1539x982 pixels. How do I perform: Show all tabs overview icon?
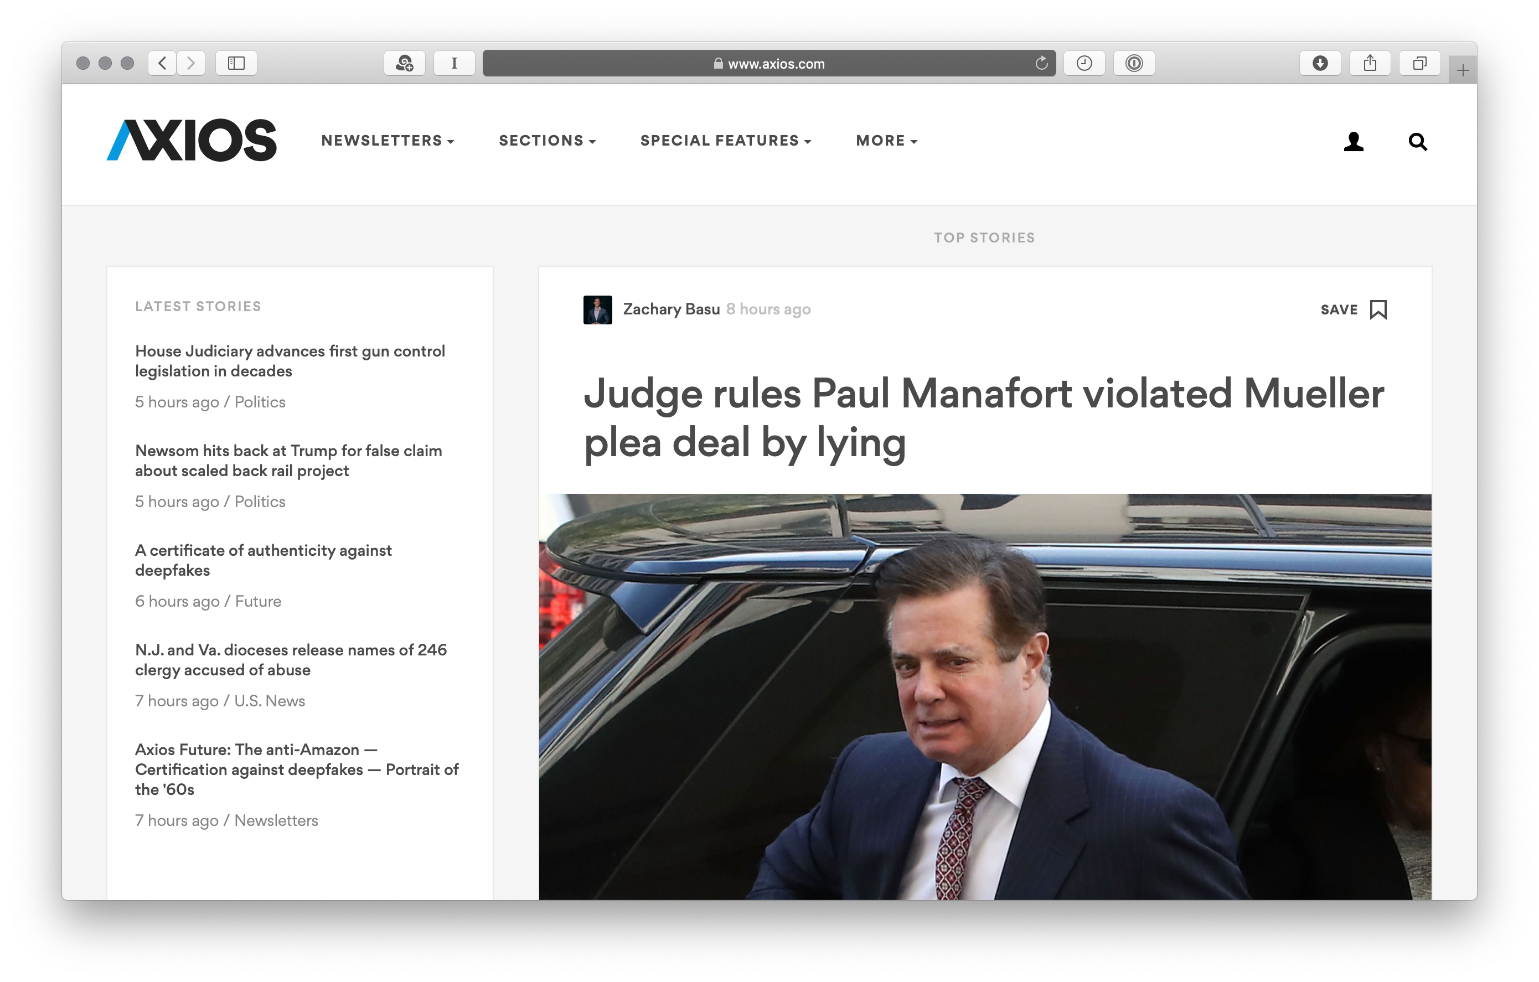[x=1420, y=63]
